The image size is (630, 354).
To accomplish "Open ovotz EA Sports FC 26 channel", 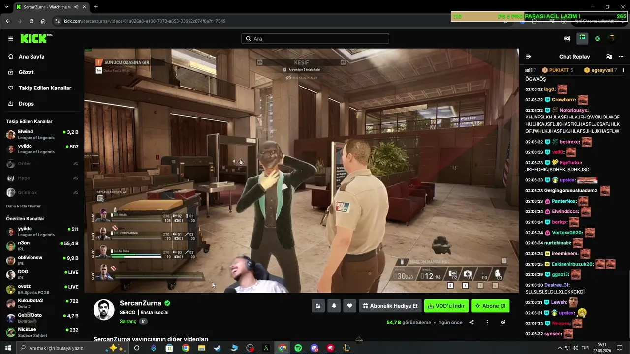I will pos(42,289).
